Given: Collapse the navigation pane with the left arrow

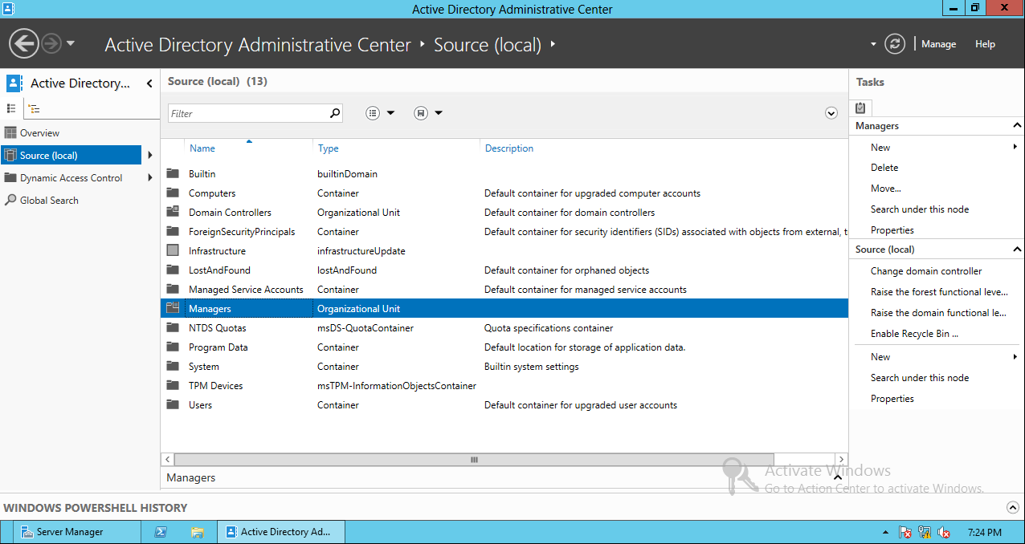Looking at the screenshot, I should point(149,83).
